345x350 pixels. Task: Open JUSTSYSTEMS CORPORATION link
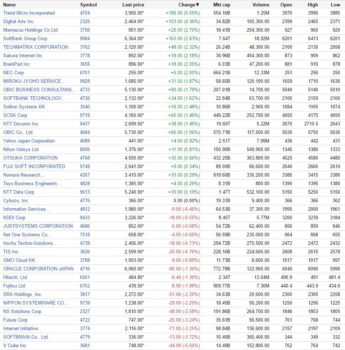pyautogui.click(x=38, y=226)
